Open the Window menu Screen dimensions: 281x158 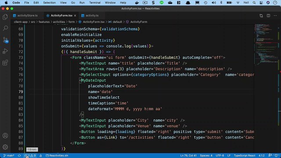(x=110, y=3)
